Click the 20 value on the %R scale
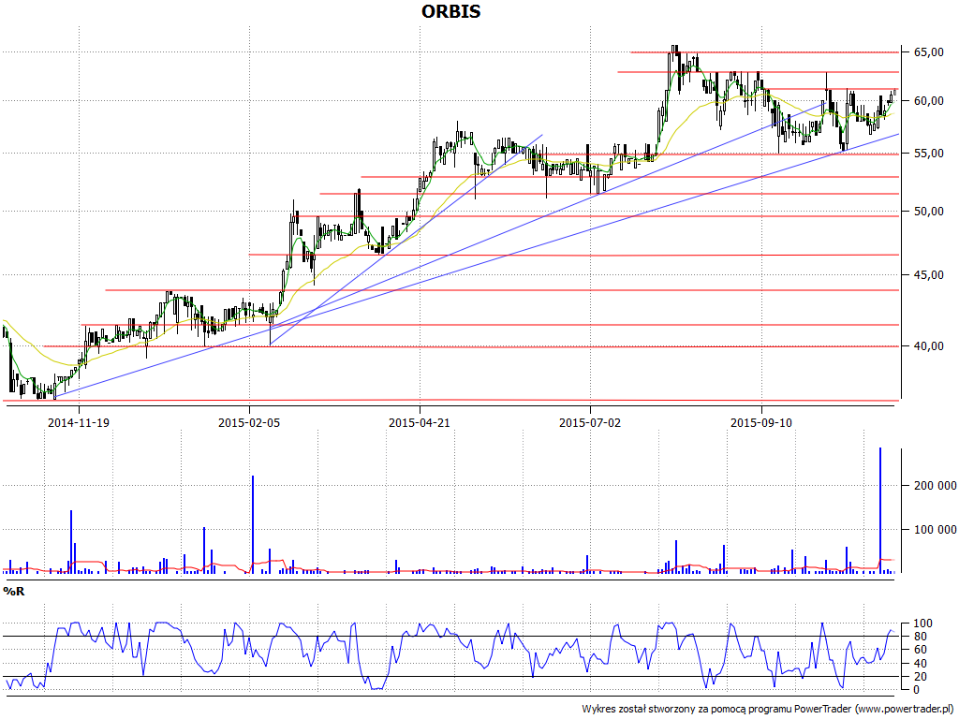Viewport: 959px width, 719px height. [x=920, y=677]
